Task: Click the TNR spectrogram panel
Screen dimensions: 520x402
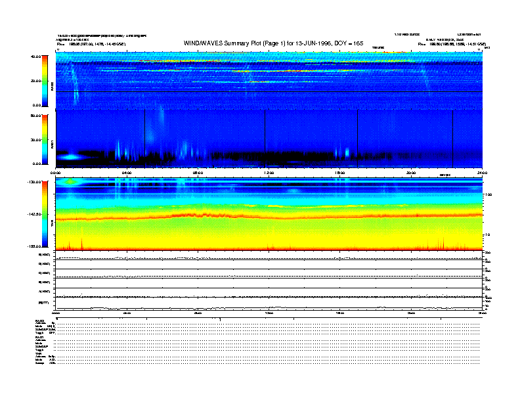Action: pyautogui.click(x=269, y=213)
